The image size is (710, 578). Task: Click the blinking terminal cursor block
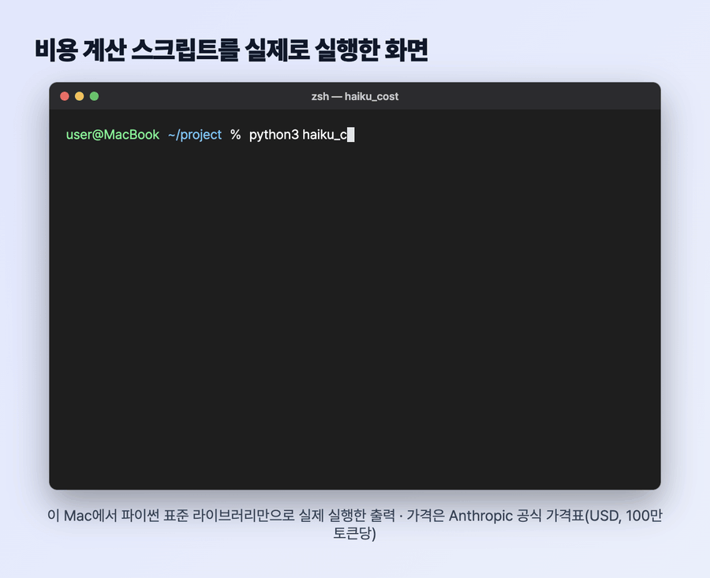coord(351,135)
